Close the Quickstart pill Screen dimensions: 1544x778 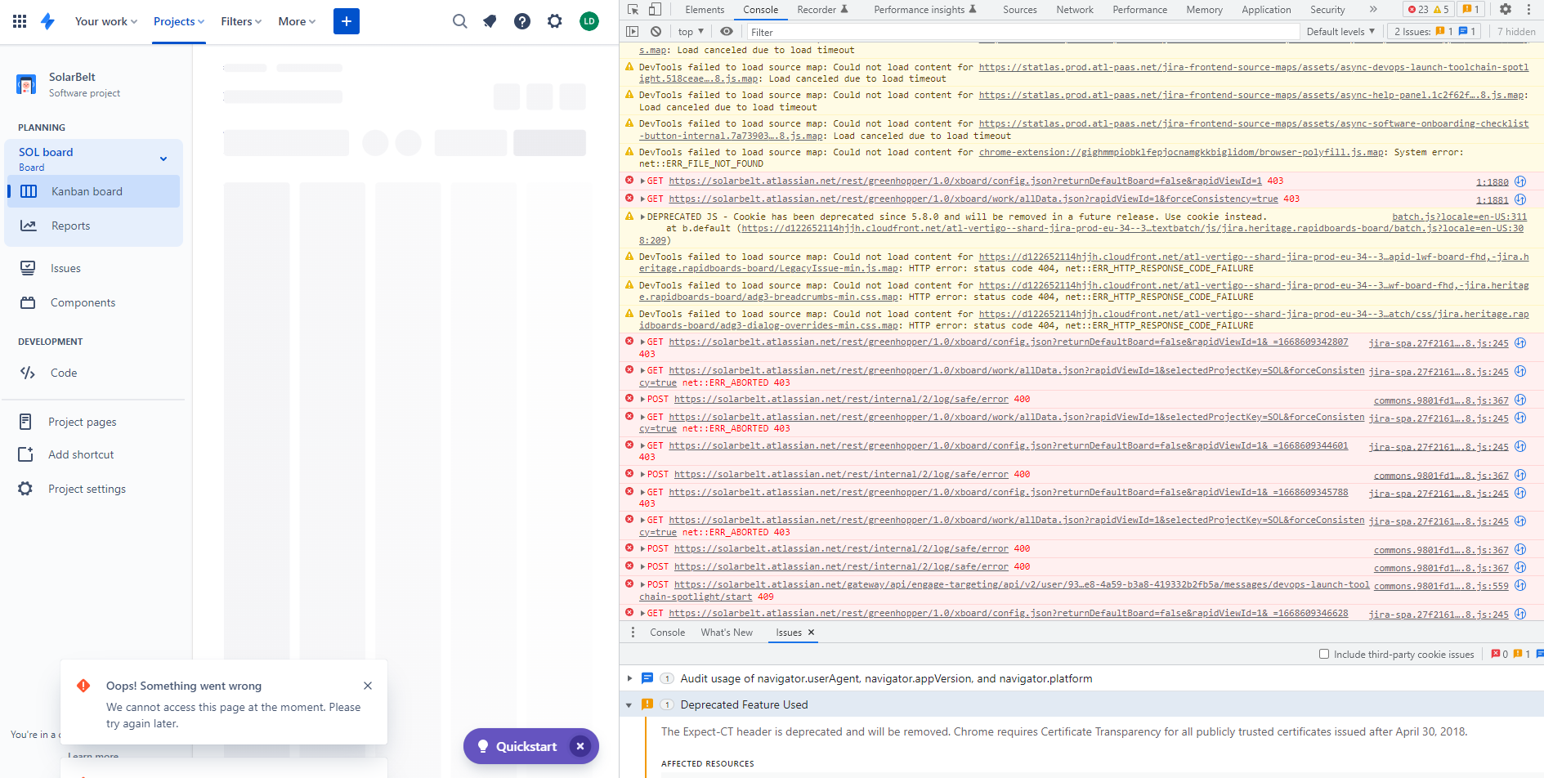580,746
